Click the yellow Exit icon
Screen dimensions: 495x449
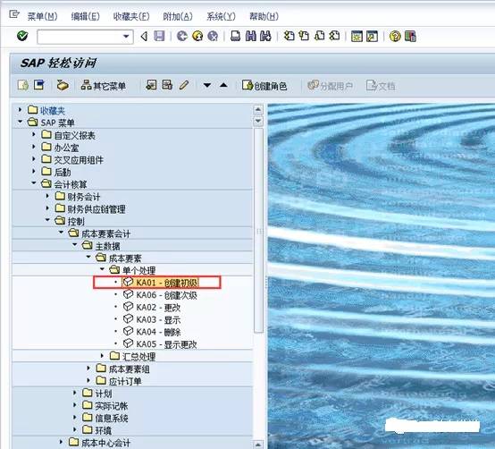tap(197, 37)
